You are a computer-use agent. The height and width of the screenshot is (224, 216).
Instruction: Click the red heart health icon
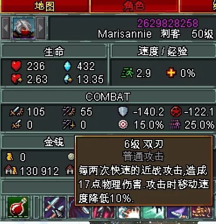(16, 66)
